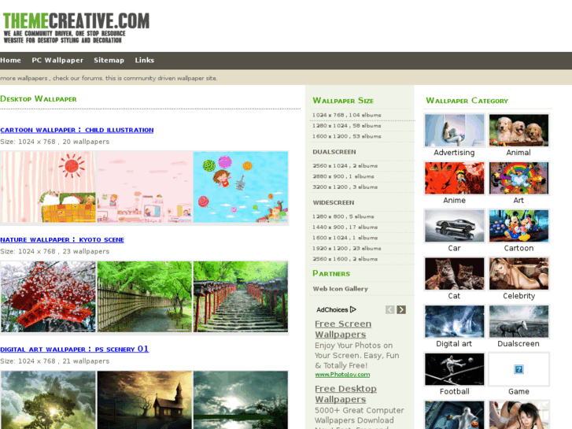Image resolution: width=572 pixels, height=429 pixels.
Task: Click the Car category label
Action: pyautogui.click(x=454, y=248)
